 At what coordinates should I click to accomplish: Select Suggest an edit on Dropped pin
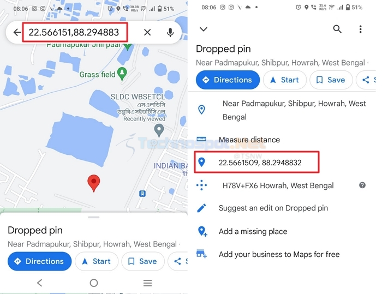(273, 208)
